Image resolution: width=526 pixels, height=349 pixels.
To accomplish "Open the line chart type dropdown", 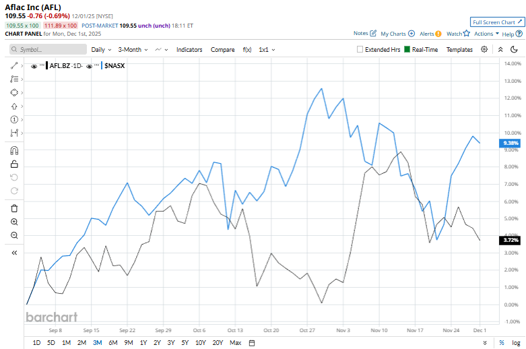I will click(x=162, y=50).
